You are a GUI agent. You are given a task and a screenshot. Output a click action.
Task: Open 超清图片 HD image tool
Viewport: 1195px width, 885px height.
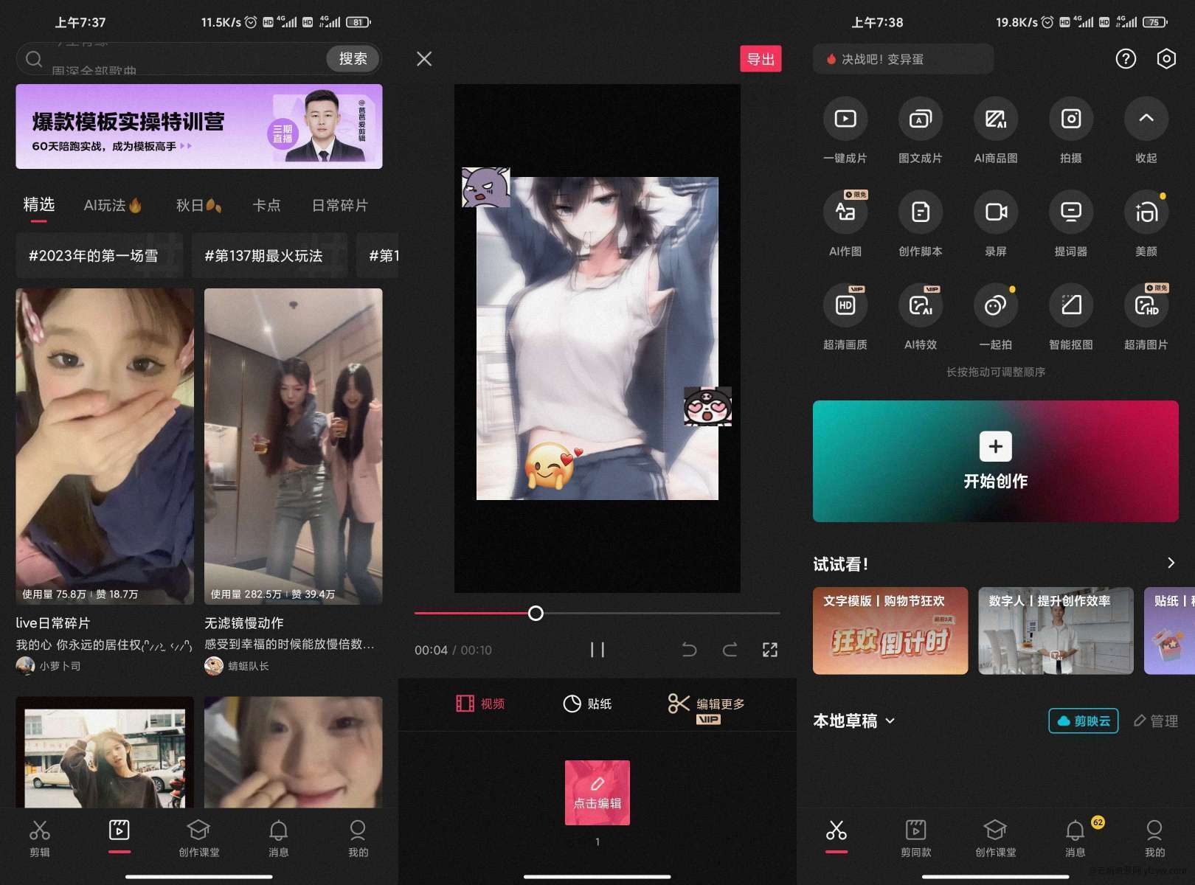pos(1146,317)
